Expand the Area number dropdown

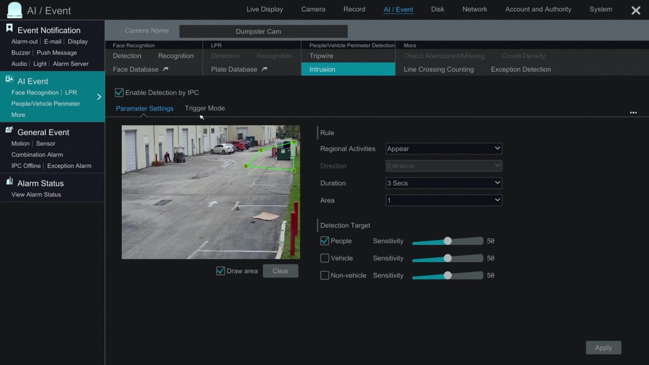pyautogui.click(x=444, y=200)
